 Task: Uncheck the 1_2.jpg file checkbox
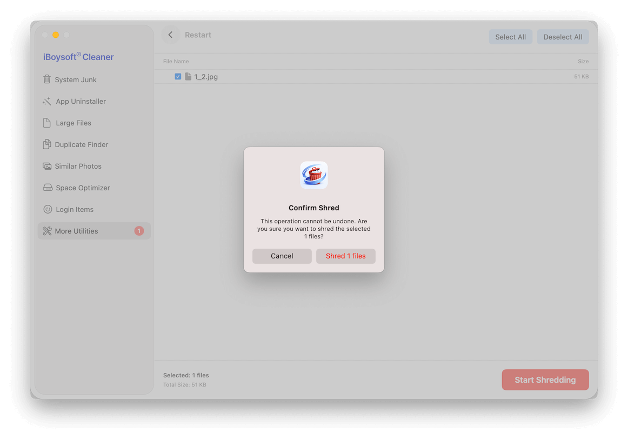178,77
